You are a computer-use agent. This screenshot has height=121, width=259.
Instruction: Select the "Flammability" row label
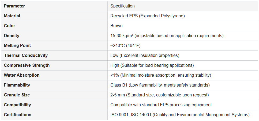click(17, 85)
